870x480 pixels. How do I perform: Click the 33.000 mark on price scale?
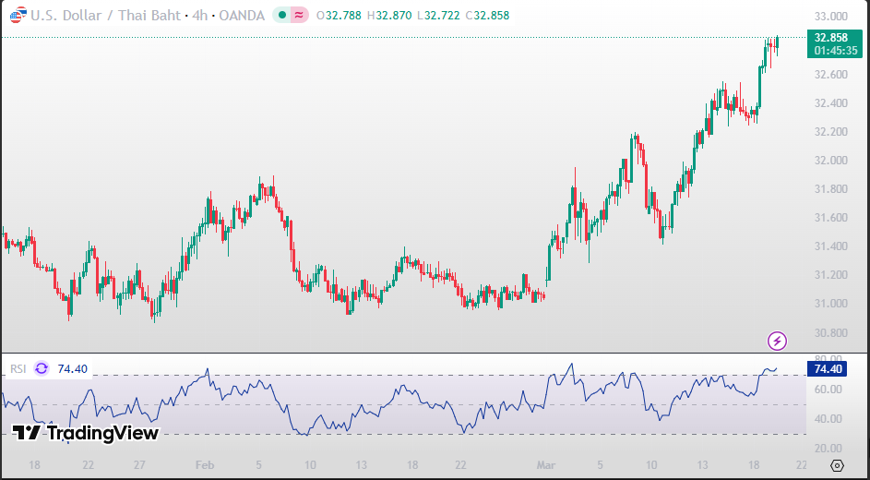click(830, 17)
